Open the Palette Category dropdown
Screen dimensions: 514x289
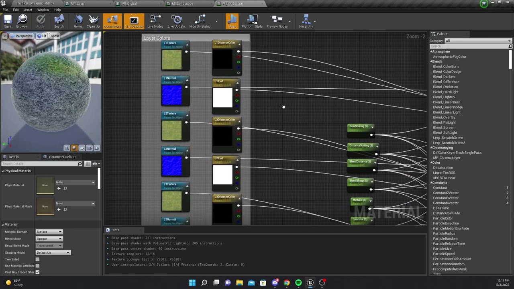pos(478,41)
